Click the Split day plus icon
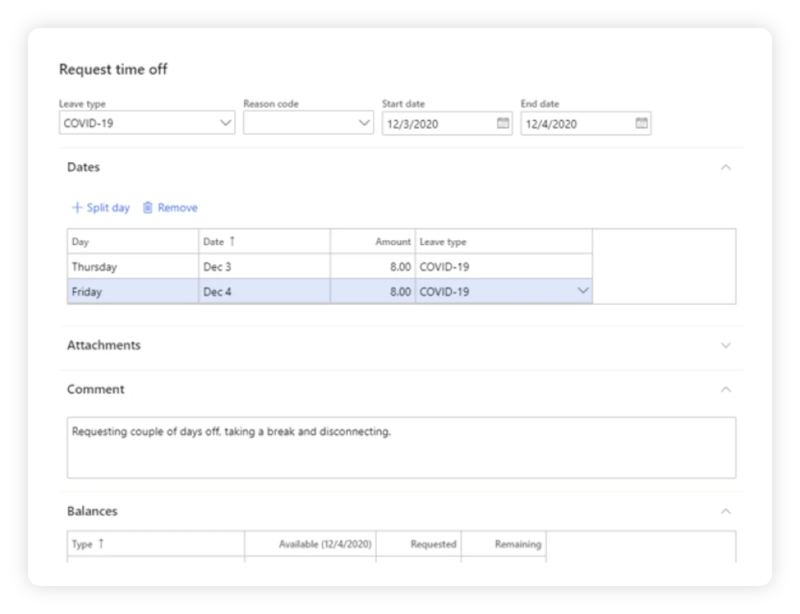This screenshot has height=614, width=800. [x=77, y=207]
